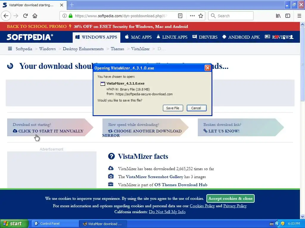The image size is (305, 228).
Task: Toggle Reader View icon in address bar
Action: coord(180,16)
